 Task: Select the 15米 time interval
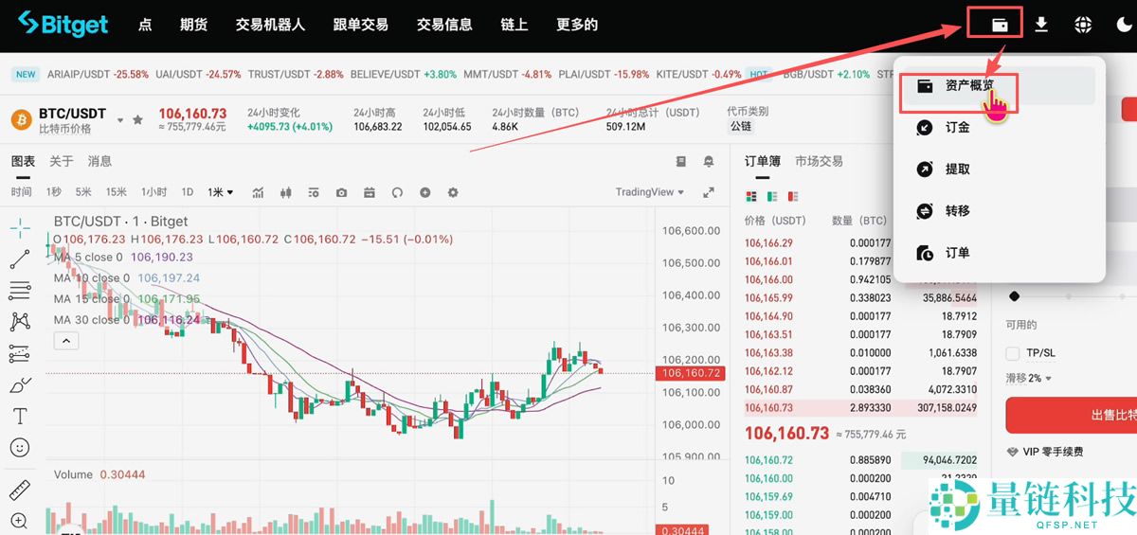click(116, 192)
